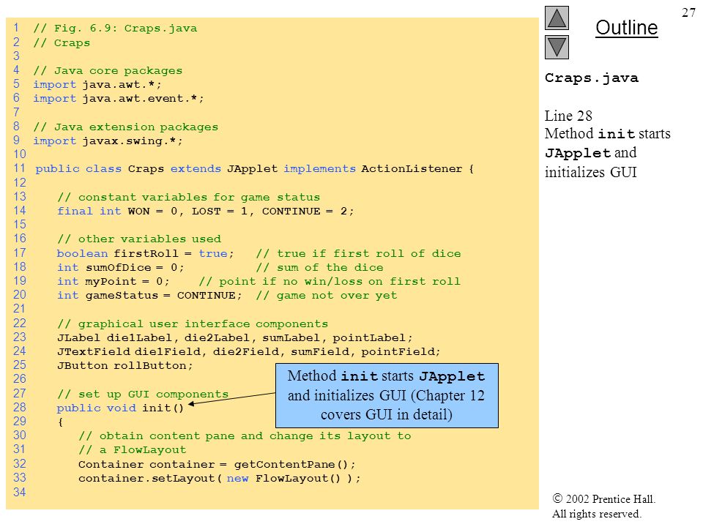
Task: Click '// other variables used' comment
Action: click(139, 239)
